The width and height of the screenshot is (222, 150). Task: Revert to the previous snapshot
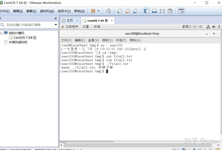tap(128, 11)
